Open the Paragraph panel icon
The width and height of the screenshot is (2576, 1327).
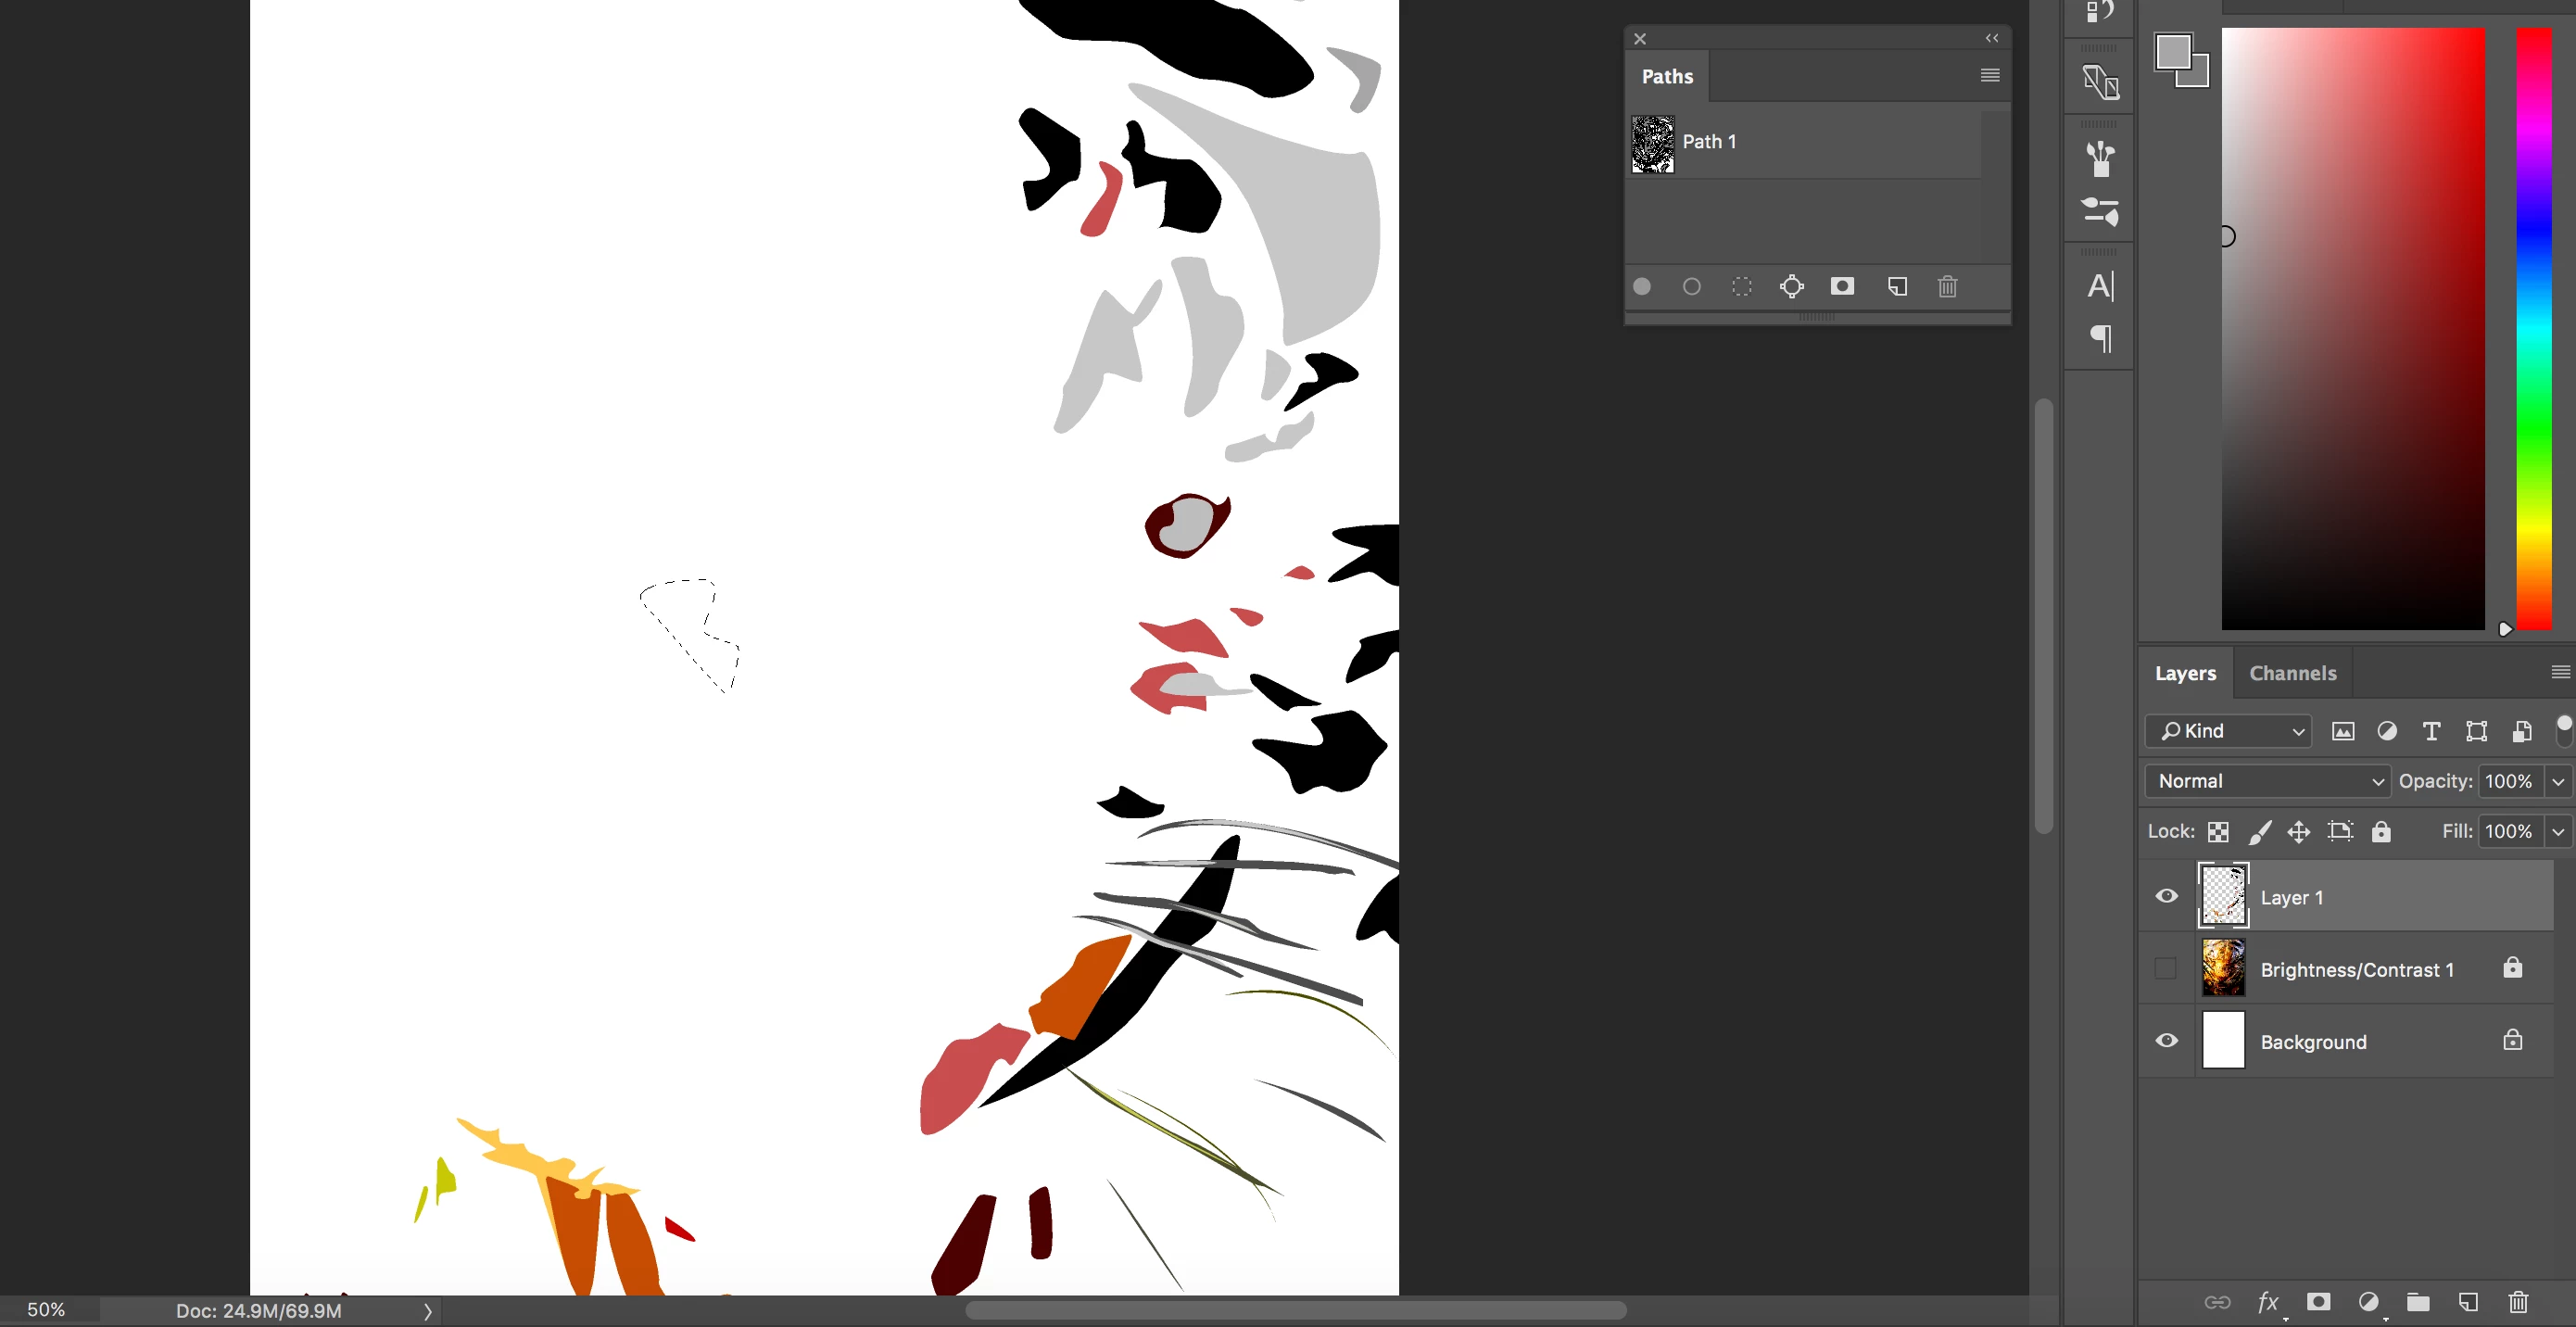(2100, 339)
